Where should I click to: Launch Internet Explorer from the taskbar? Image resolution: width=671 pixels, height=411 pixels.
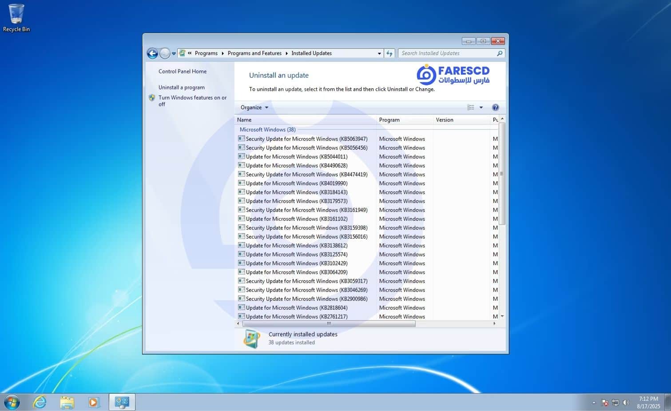point(40,403)
